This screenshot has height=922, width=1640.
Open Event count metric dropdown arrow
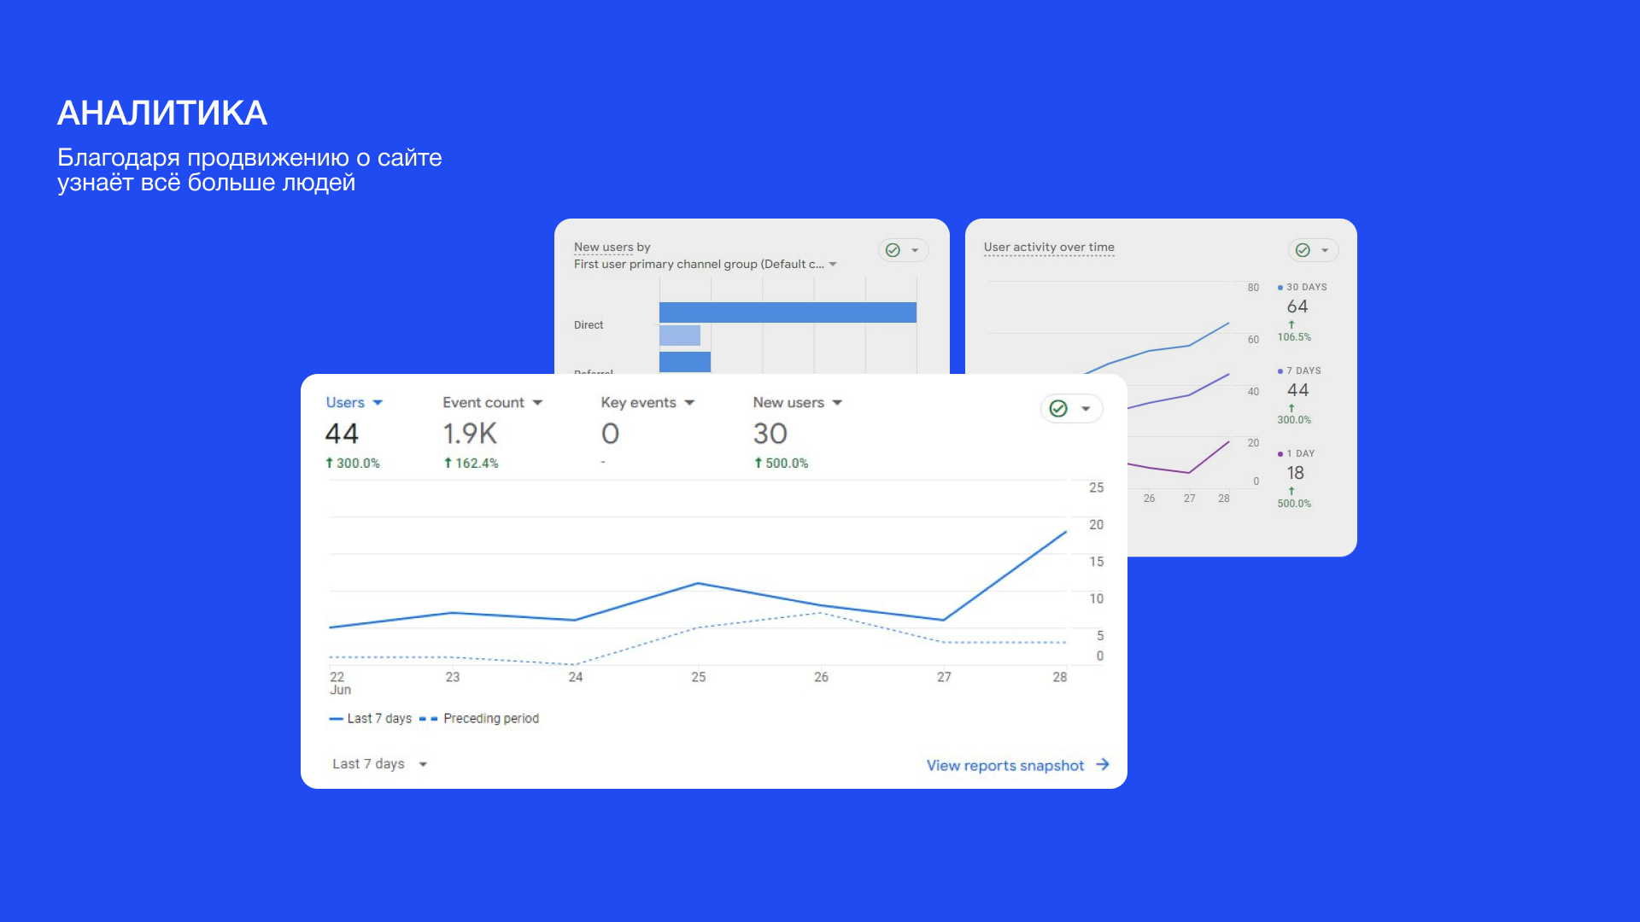[537, 403]
